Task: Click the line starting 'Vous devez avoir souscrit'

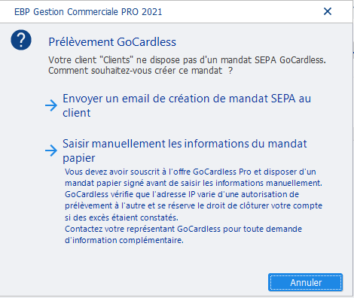Action: (x=191, y=172)
